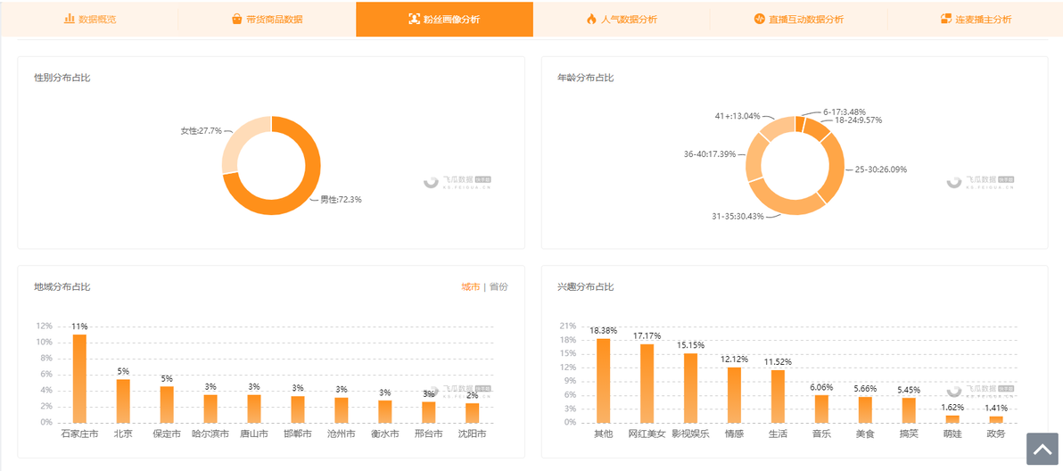1063x471 pixels.
Task: Switch to the 连麦播主分析 tab
Action: point(976,19)
